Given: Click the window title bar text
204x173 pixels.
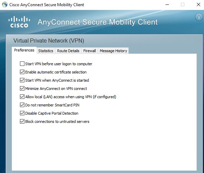Looking at the screenshot, I should point(46,5).
